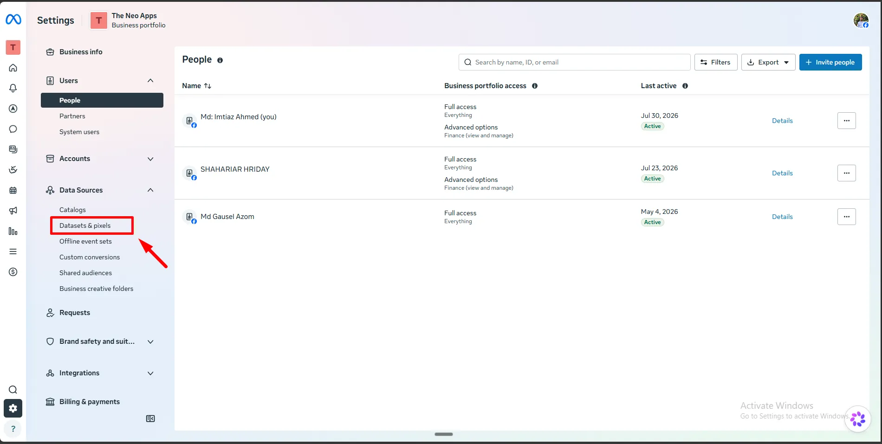
Task: Click the name Md: Imtiaz Ahmed (you)
Action: [x=239, y=117]
